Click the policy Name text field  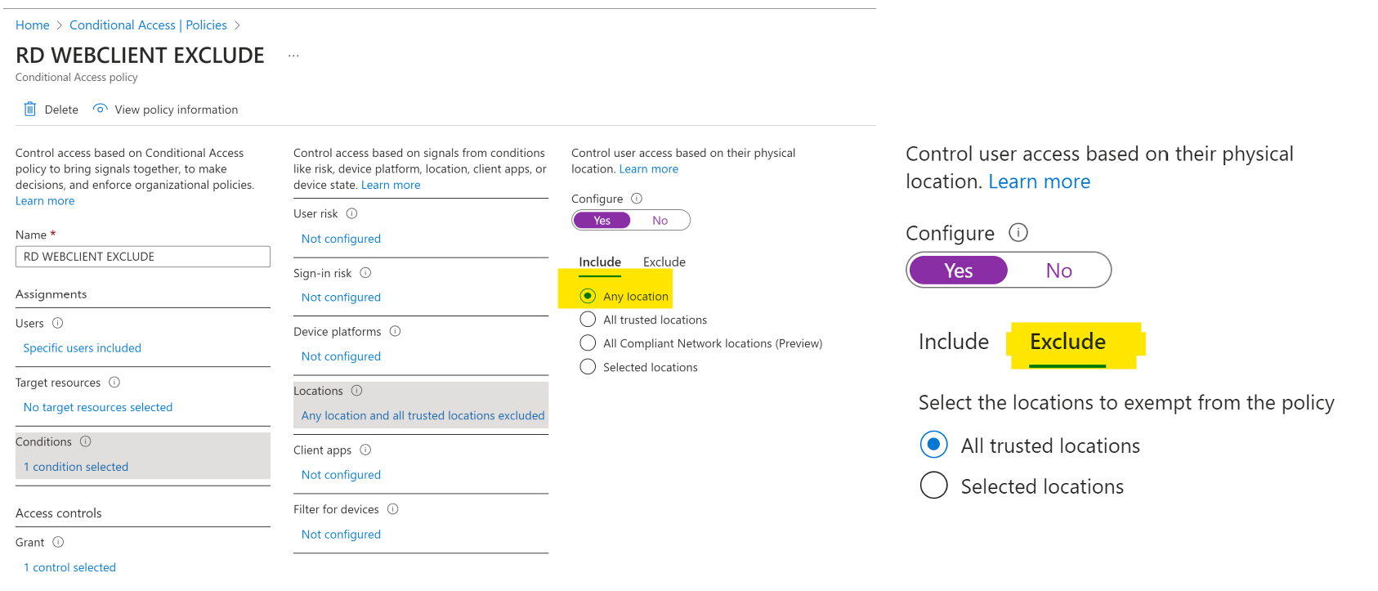click(x=143, y=257)
